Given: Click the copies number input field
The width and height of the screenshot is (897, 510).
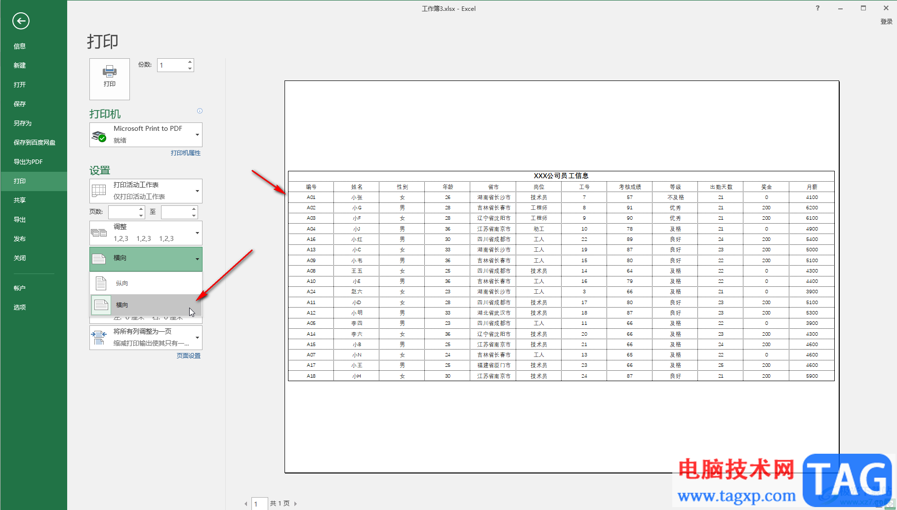Looking at the screenshot, I should [x=172, y=65].
